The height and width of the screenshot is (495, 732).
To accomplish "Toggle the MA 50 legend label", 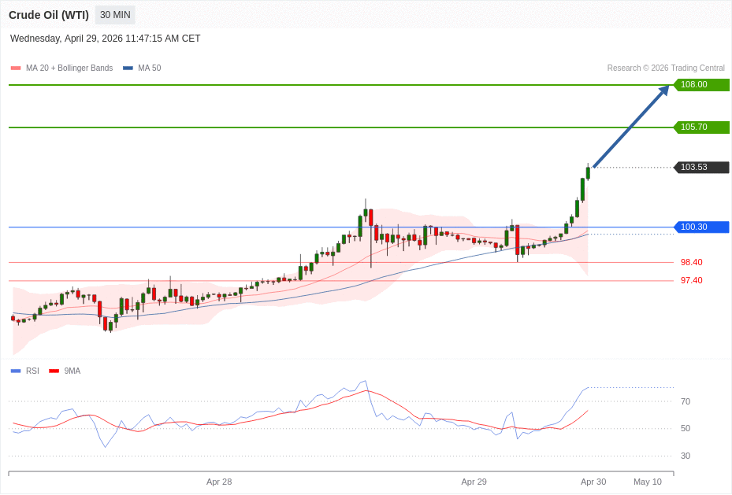I will pos(149,68).
